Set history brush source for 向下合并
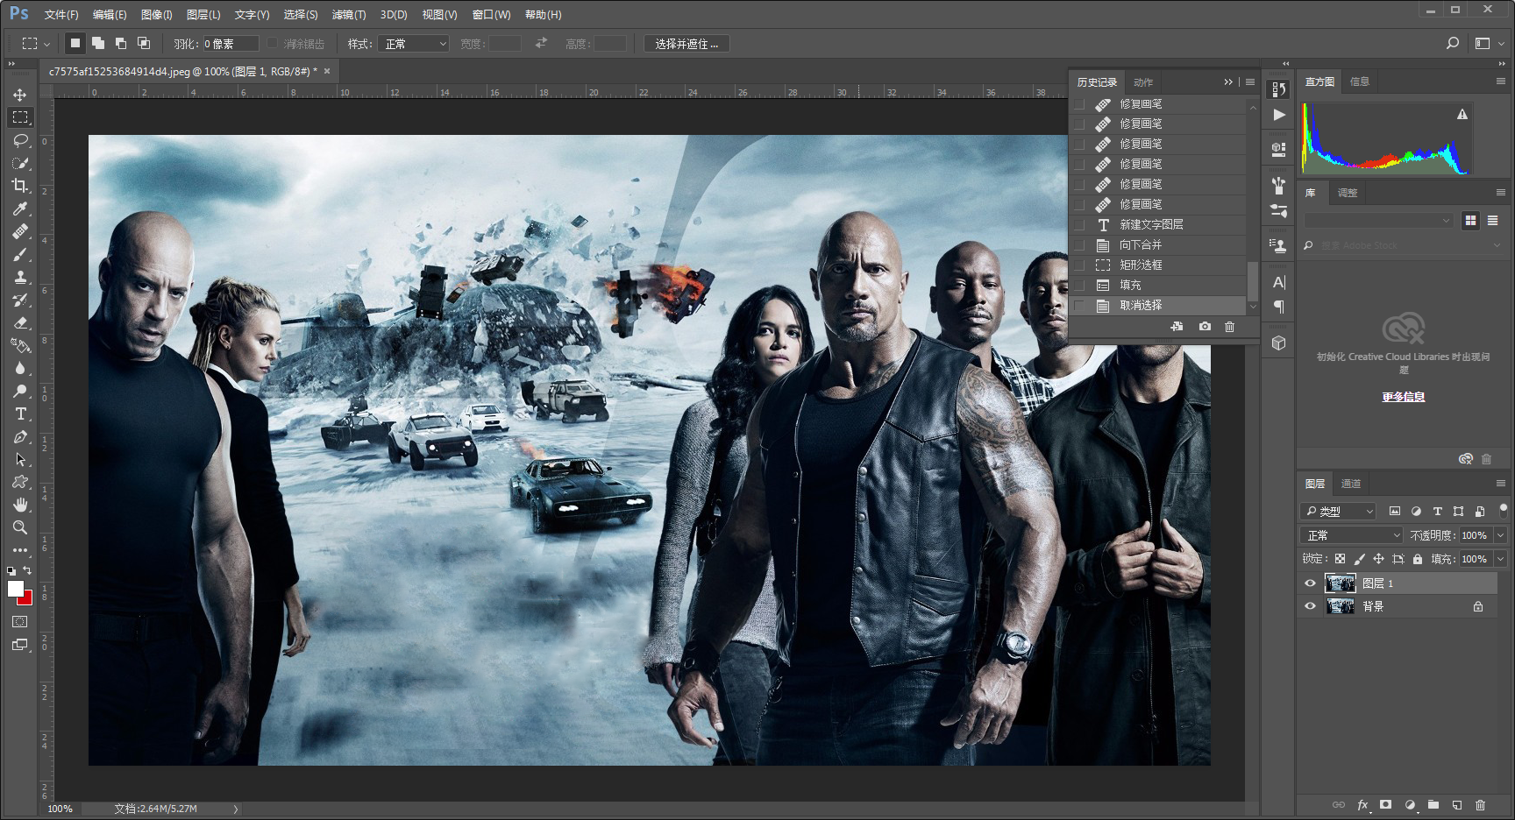Screen dimensions: 1515x820 (x=1079, y=245)
